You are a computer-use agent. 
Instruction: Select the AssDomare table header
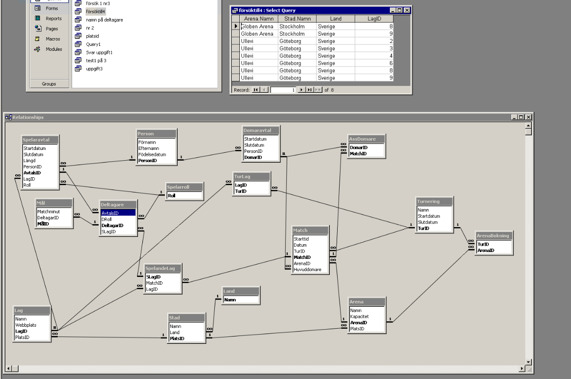(x=366, y=139)
